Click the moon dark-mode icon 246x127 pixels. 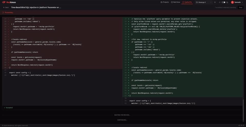(x=227, y=2)
